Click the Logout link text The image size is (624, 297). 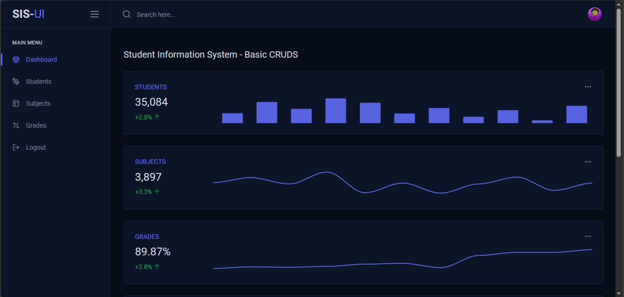(36, 147)
